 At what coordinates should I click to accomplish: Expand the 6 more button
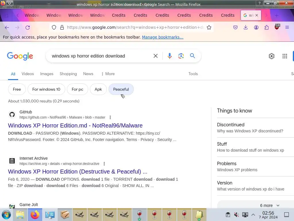click(x=270, y=205)
